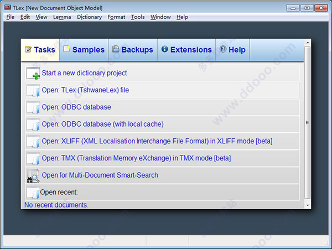Open the Edit menu

[25, 17]
